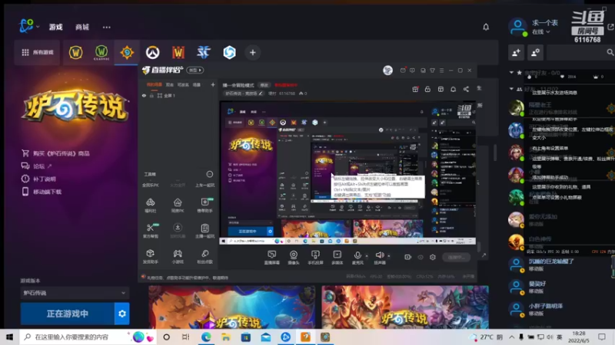Open Battle.net notifications bell
Screen dimensions: 615x345
pos(486,27)
